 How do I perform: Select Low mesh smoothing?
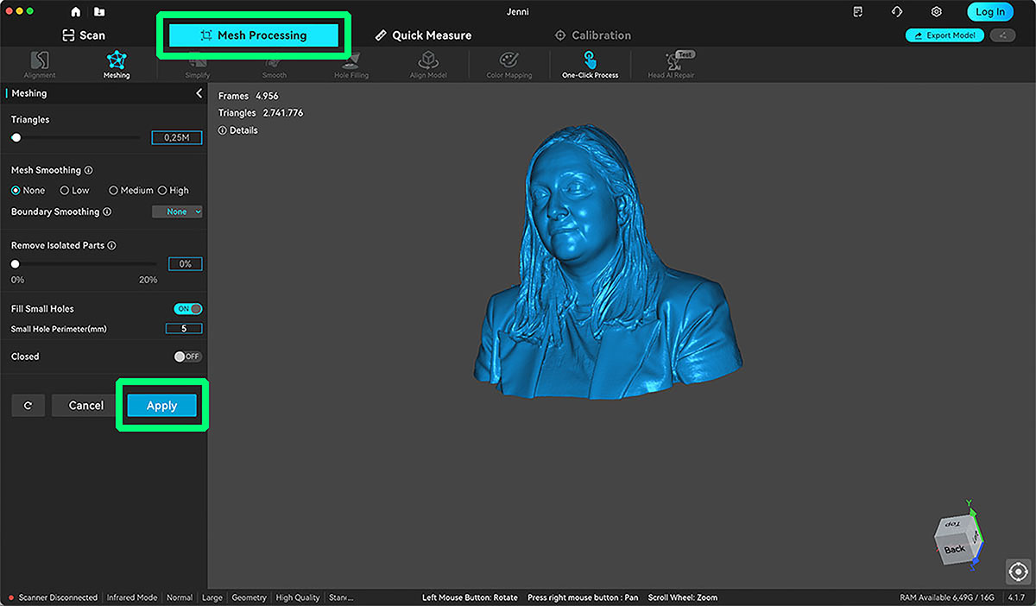coord(74,190)
